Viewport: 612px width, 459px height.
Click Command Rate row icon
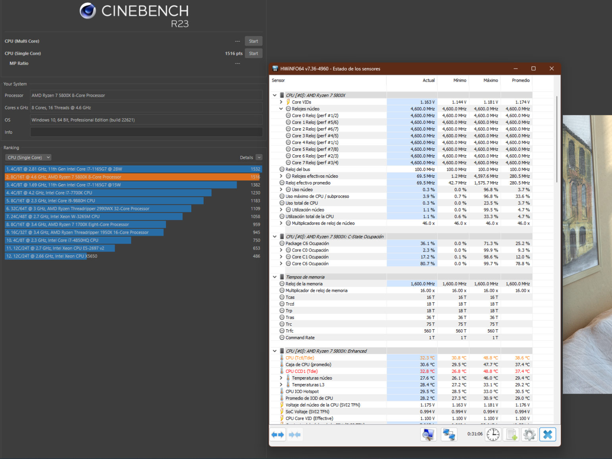click(x=282, y=338)
